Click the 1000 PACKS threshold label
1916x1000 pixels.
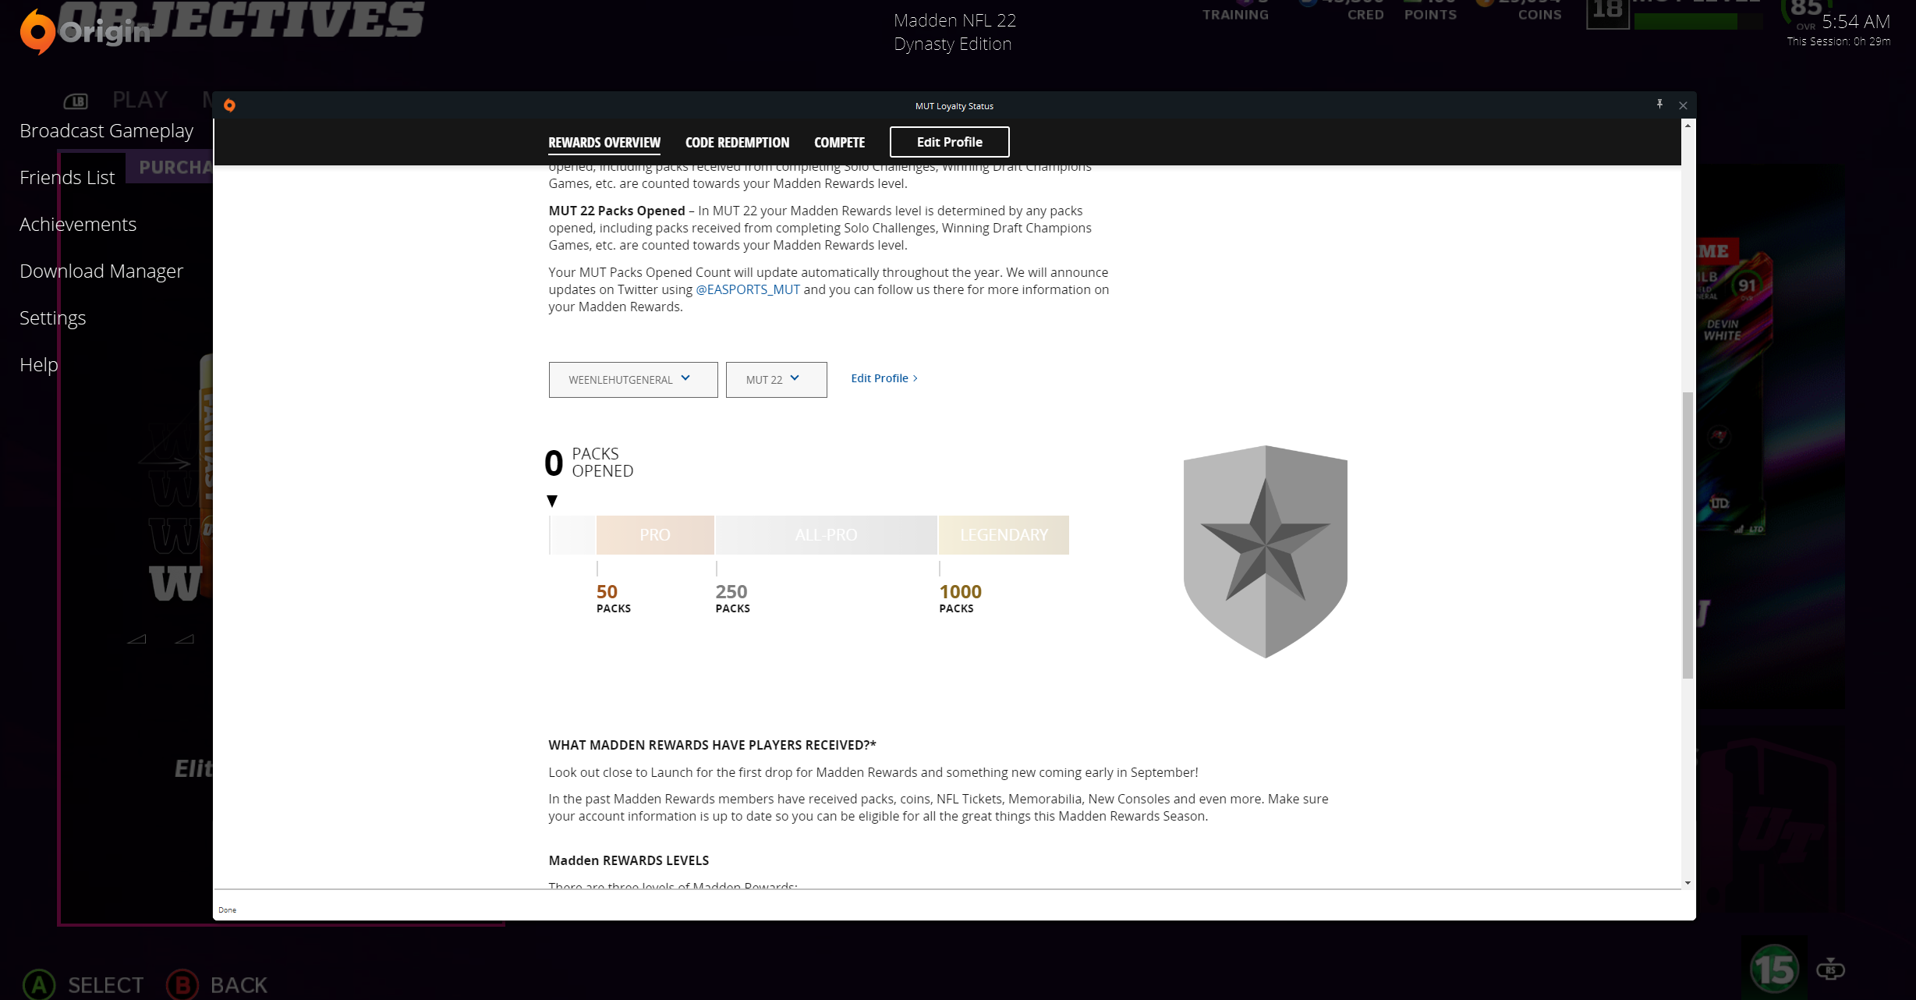pyautogui.click(x=960, y=598)
